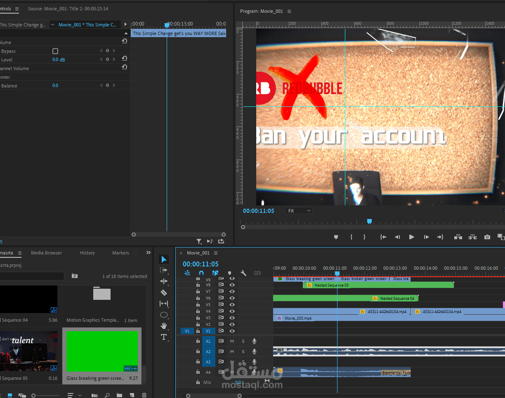The image size is (505, 398).
Task: Open the Fit zoom level dropdown
Action: click(x=299, y=211)
